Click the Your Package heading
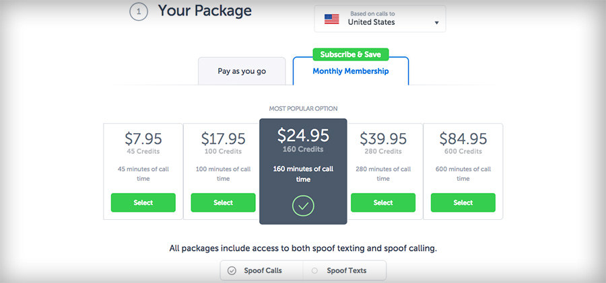 pyautogui.click(x=205, y=11)
